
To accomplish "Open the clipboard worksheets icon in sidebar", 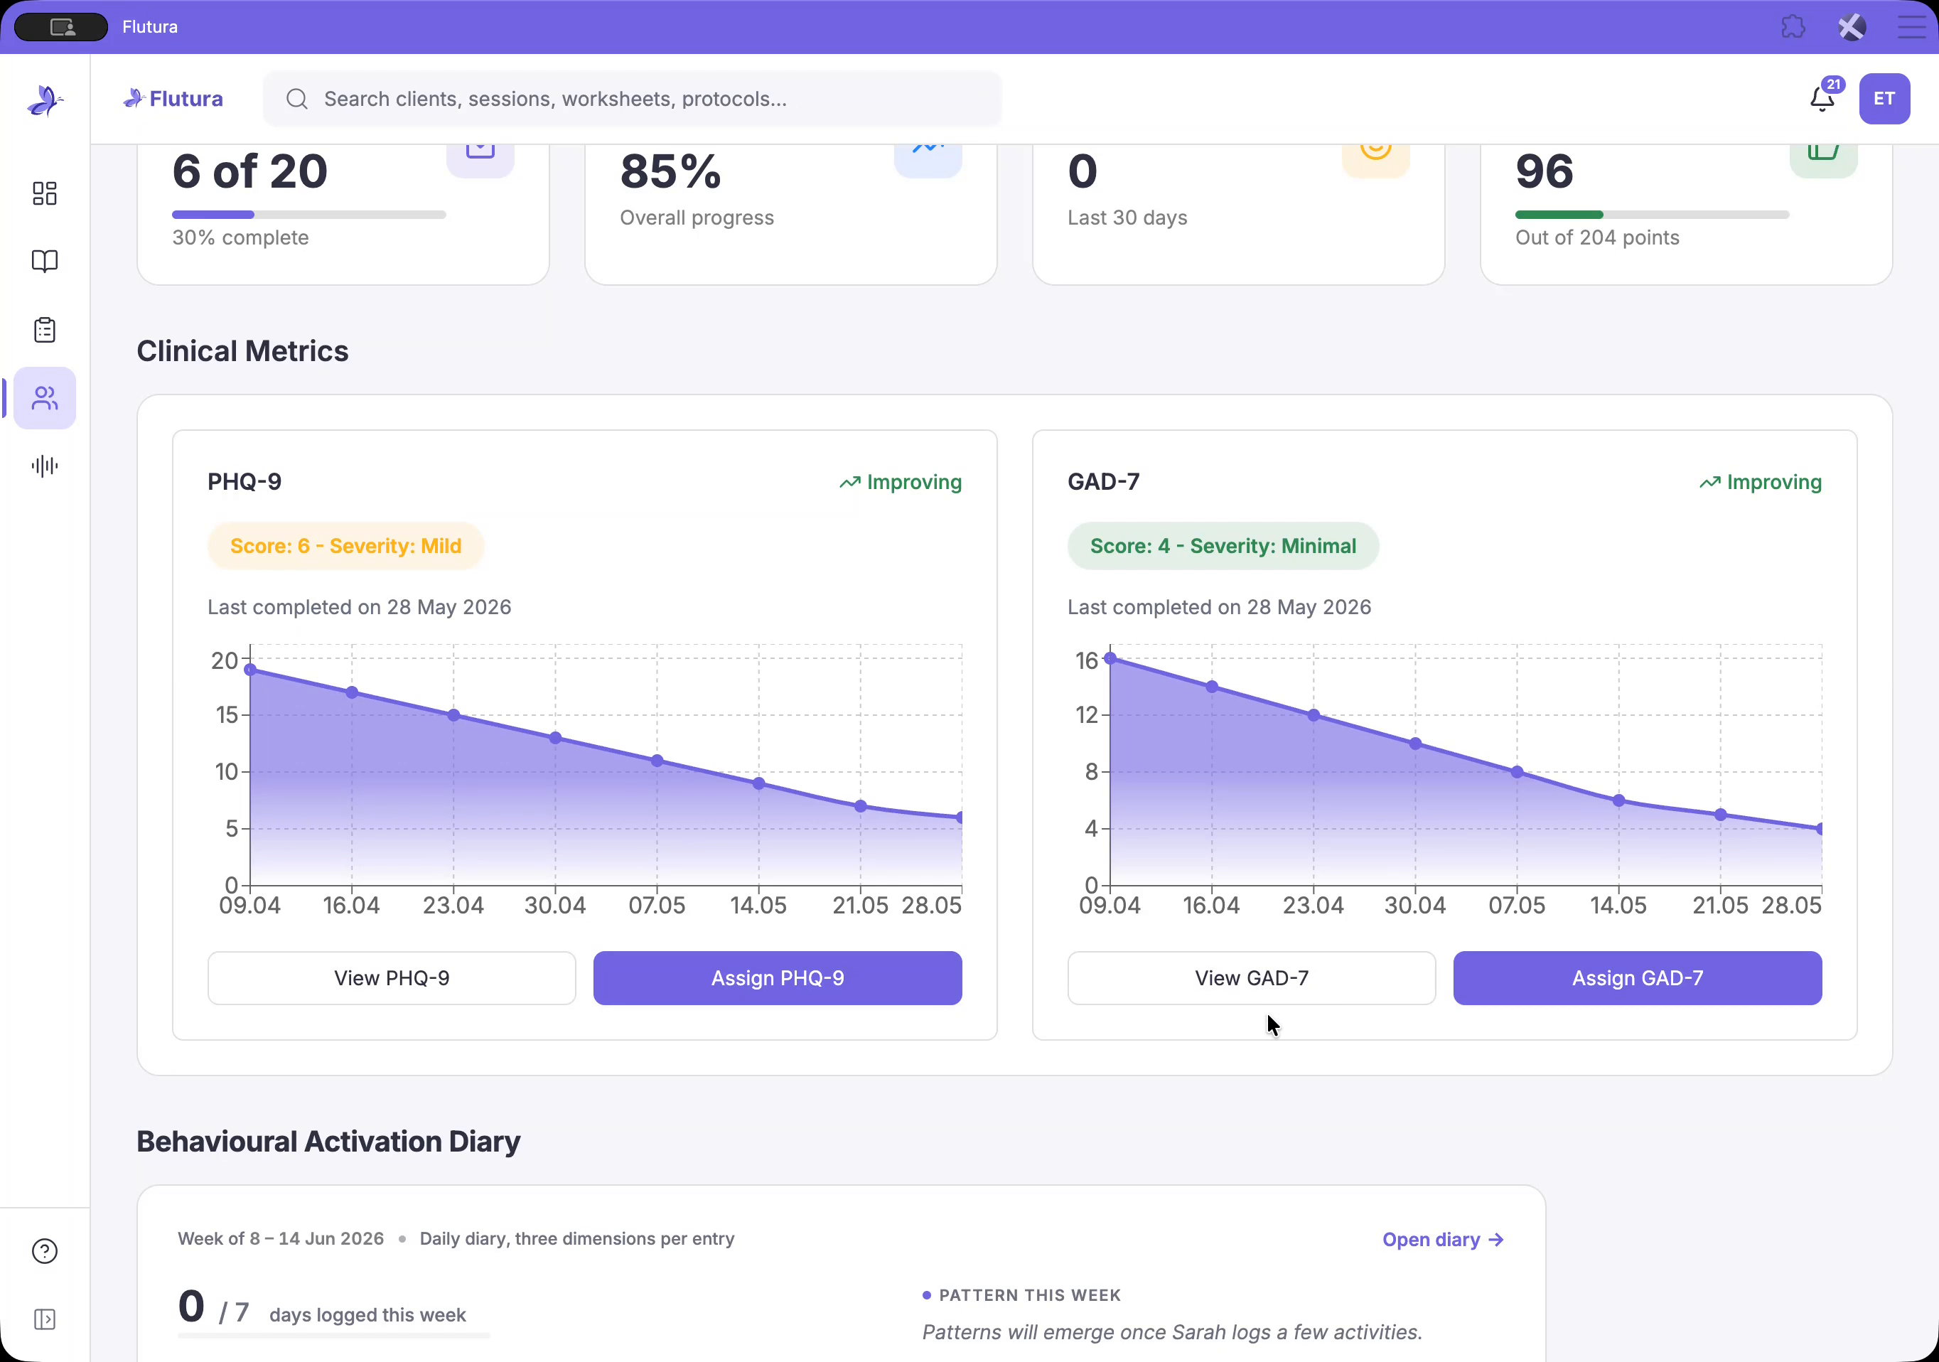I will click(45, 330).
